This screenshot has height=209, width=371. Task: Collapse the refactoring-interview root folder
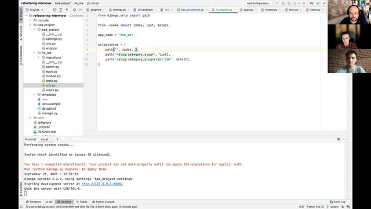[x=26, y=16]
